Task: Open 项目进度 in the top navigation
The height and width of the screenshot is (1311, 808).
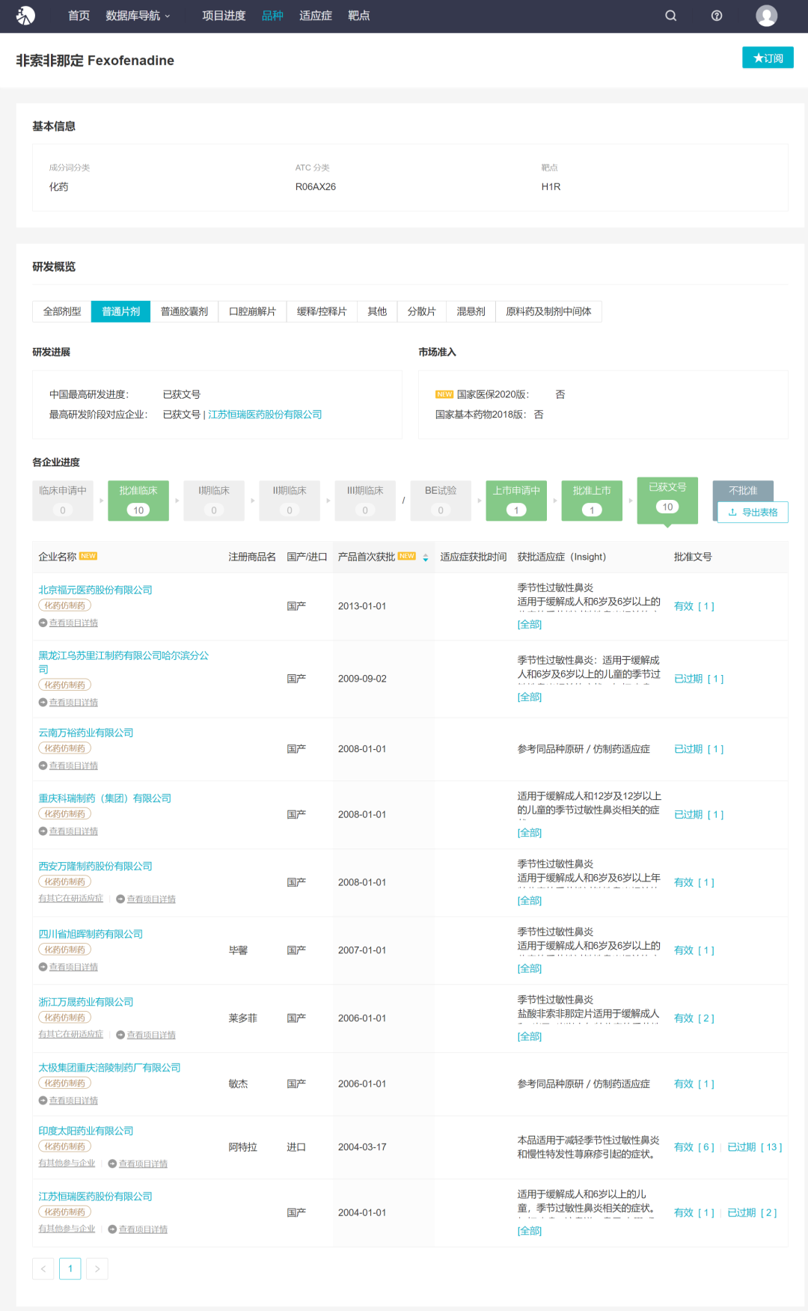Action: coord(224,16)
